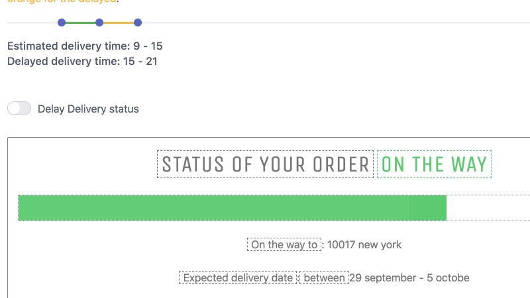This screenshot has height=298, width=530.
Task: Click the orange delayed segment of the slider
Action: coord(119,23)
